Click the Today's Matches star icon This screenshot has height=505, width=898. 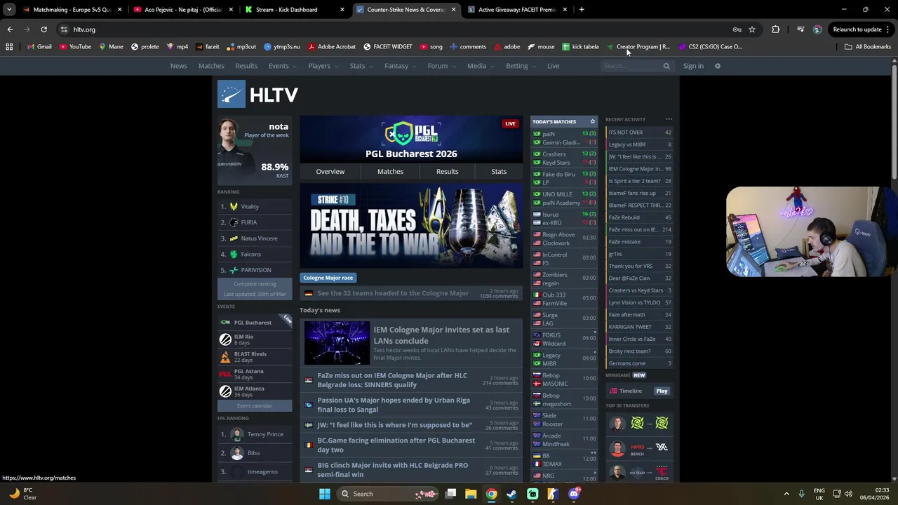pyautogui.click(x=592, y=121)
